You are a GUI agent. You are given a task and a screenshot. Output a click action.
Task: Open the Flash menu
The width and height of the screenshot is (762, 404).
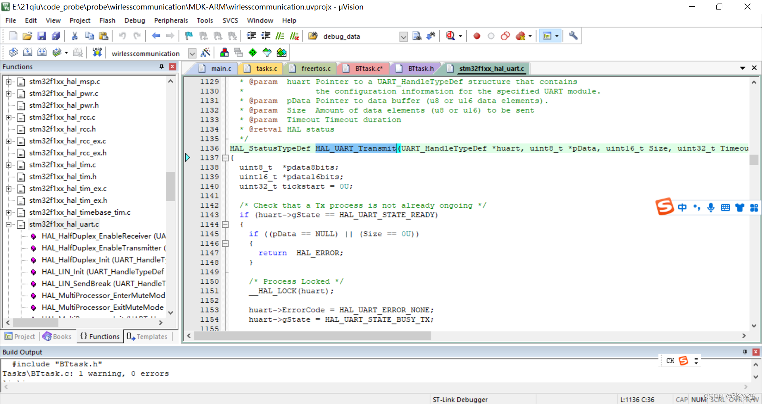coord(107,20)
